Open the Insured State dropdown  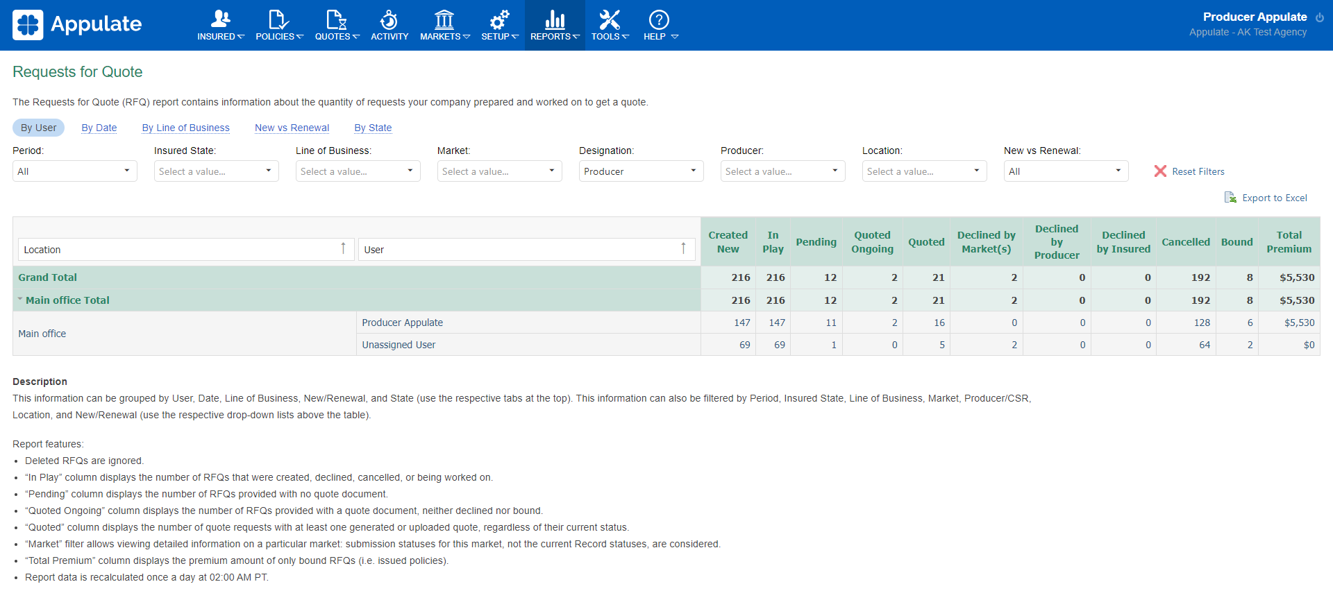216,171
